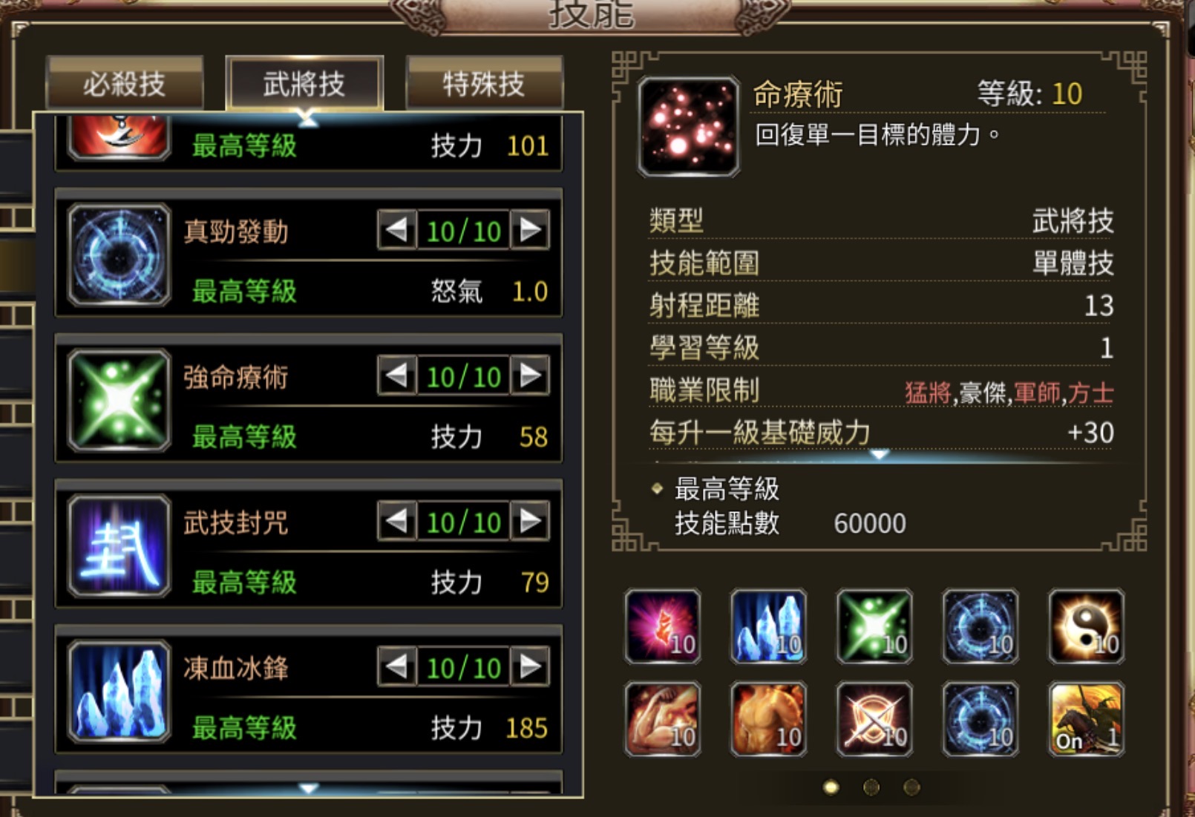
Task: Click the red flame crystal slot icon
Action: (x=663, y=626)
